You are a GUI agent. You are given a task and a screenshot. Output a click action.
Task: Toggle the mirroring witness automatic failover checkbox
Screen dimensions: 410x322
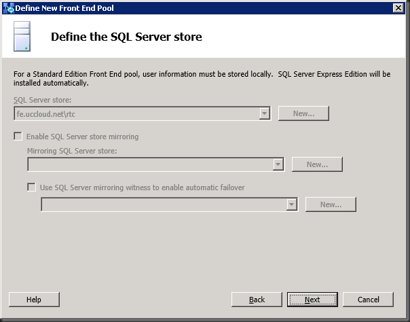[x=32, y=187]
